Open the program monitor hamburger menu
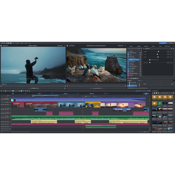 [x=1, y=46]
